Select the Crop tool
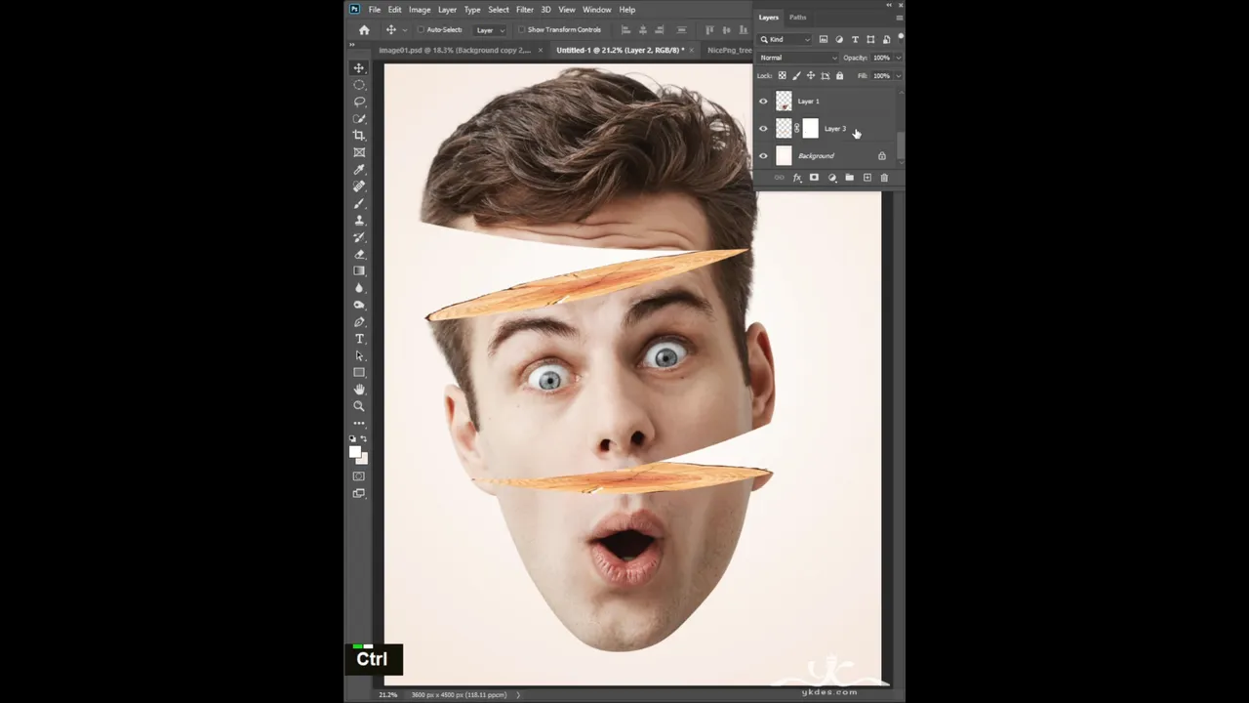 pyautogui.click(x=359, y=136)
